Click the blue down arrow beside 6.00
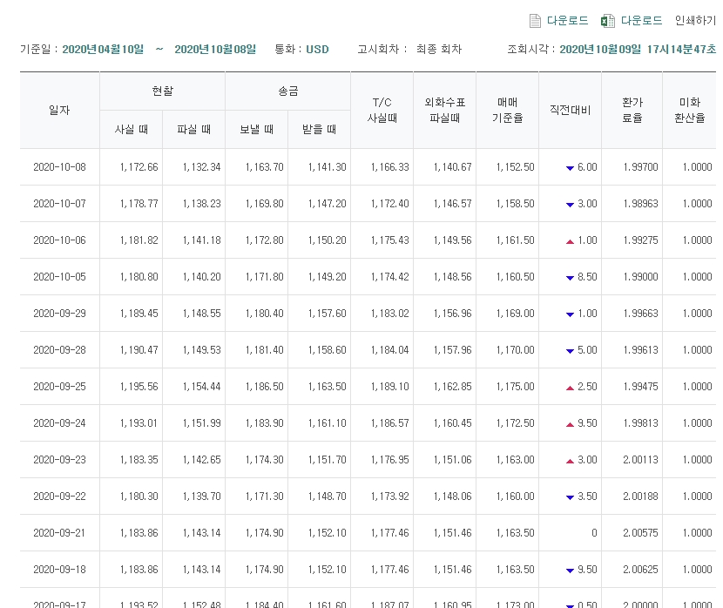Image resolution: width=723 pixels, height=608 pixels. point(570,168)
